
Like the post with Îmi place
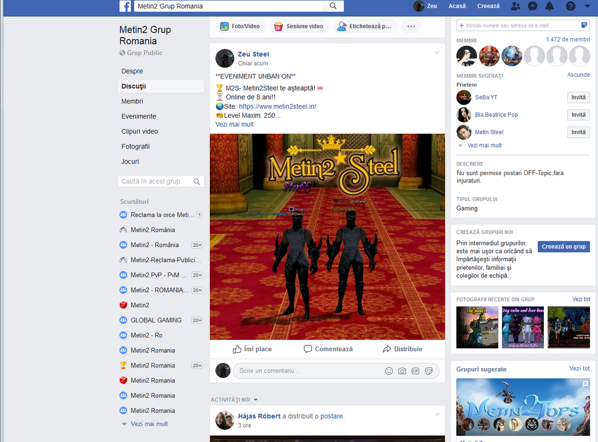252,349
